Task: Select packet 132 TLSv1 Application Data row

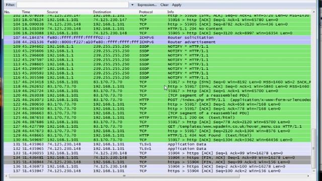Action: [157, 149]
